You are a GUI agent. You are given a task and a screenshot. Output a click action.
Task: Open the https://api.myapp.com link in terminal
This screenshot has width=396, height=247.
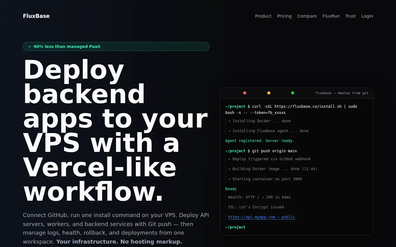pos(261,217)
